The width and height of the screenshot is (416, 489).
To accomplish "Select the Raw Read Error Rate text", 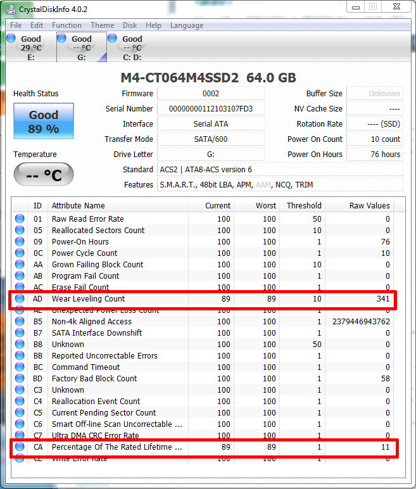I will pos(87,219).
